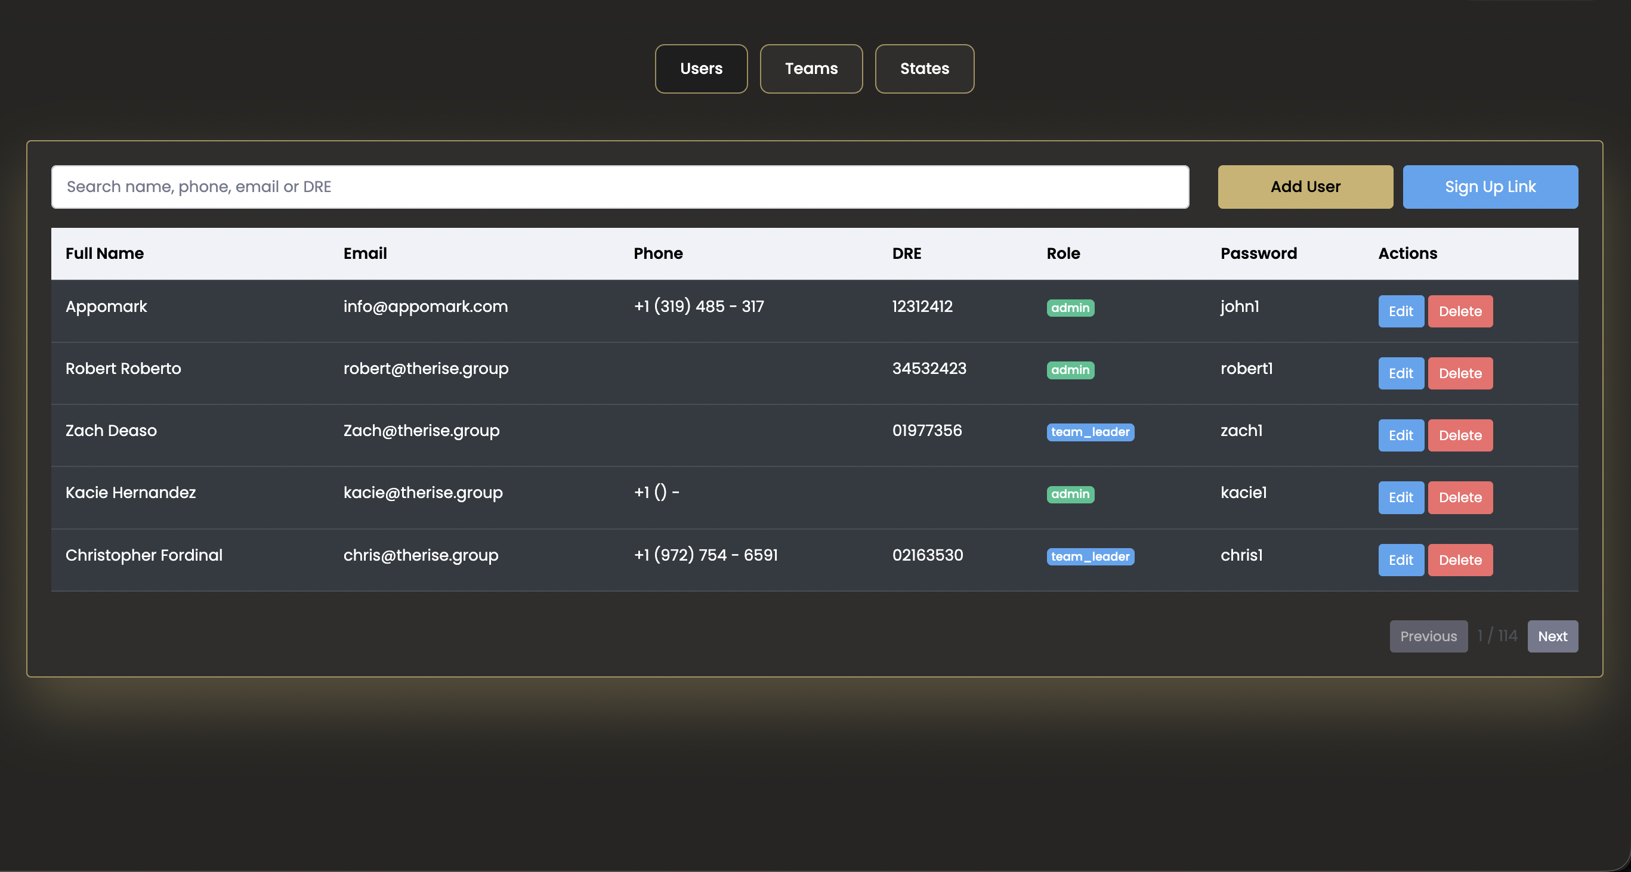Delete the Robert Roberto user
This screenshot has height=872, width=1631.
[1460, 373]
